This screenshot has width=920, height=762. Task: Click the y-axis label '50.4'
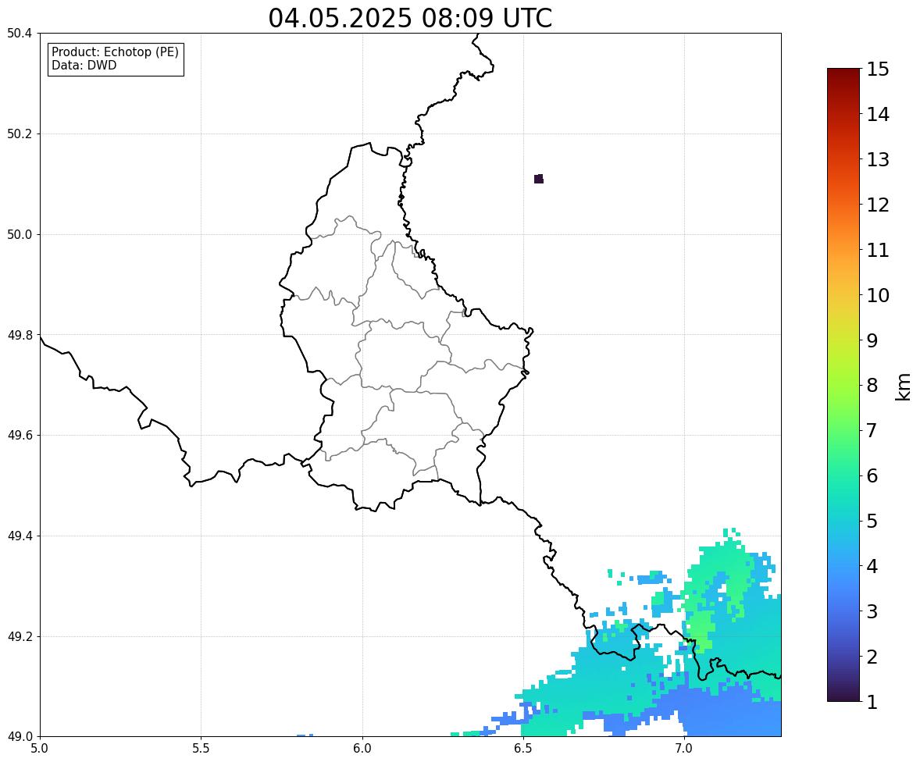(20, 34)
